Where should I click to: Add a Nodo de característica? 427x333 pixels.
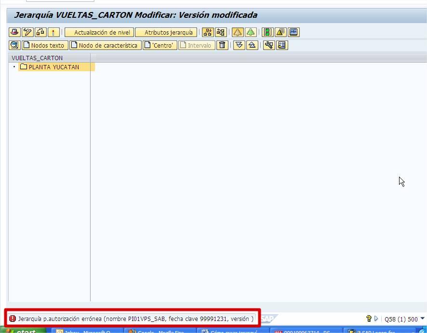[x=105, y=45]
